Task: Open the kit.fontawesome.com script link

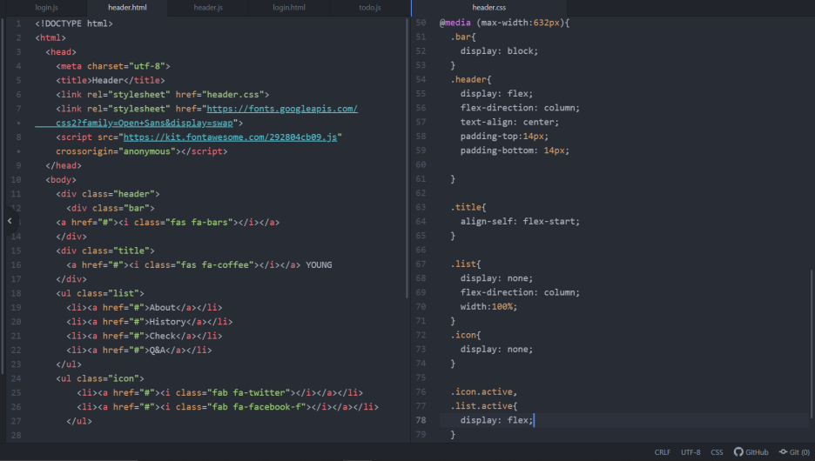Action: (230, 137)
